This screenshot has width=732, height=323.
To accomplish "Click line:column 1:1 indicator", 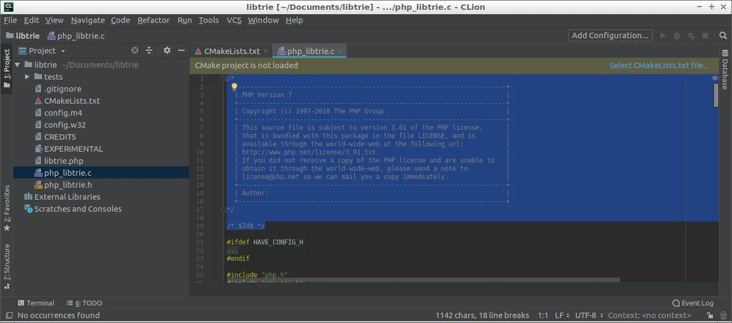I will 543,315.
